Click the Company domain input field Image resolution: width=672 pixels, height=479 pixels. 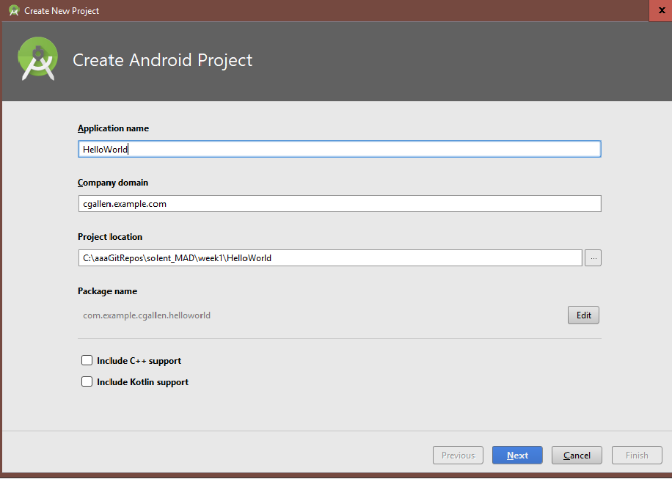[x=340, y=203]
